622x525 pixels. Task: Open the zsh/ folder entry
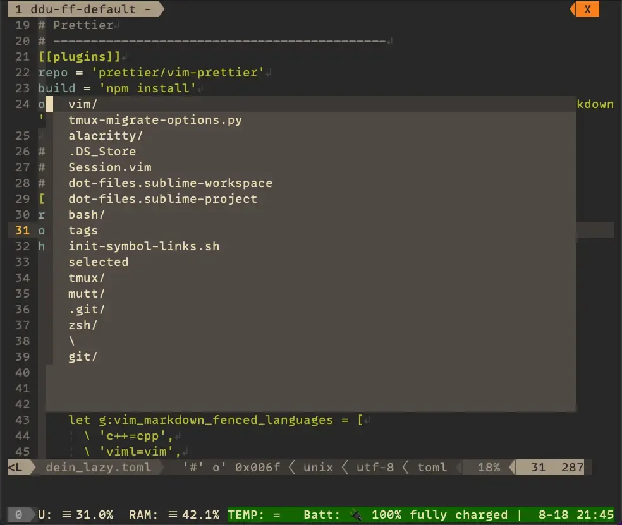point(83,325)
